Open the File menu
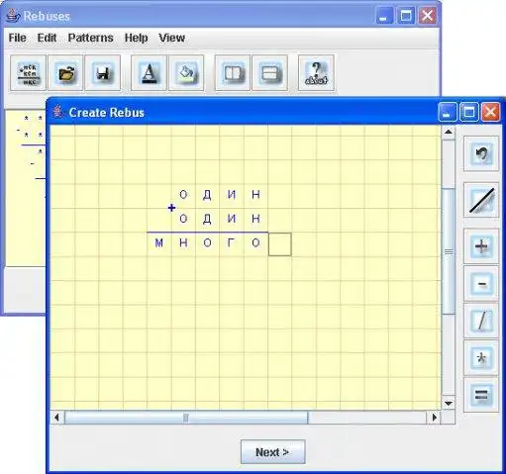506x474 pixels. pyautogui.click(x=17, y=38)
